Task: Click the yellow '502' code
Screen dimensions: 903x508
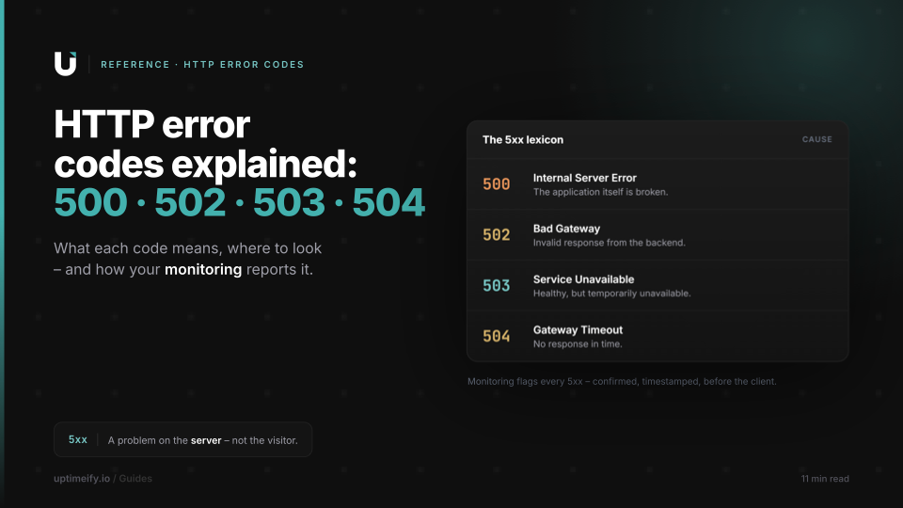Action: point(497,235)
